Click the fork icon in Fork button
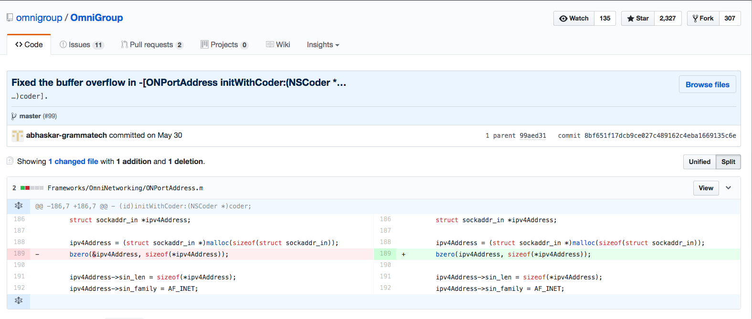The height and width of the screenshot is (319, 752). click(x=695, y=19)
